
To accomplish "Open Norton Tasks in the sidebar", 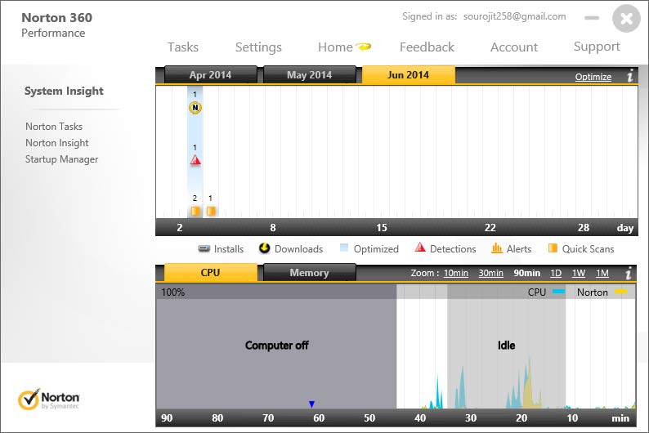I will click(x=54, y=127).
